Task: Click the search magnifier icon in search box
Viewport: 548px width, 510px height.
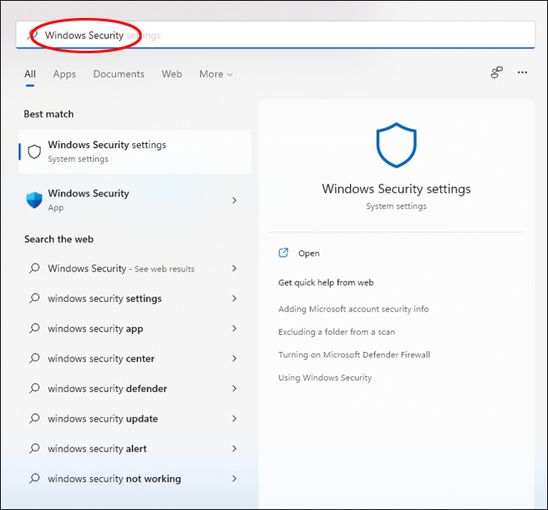Action: [32, 35]
